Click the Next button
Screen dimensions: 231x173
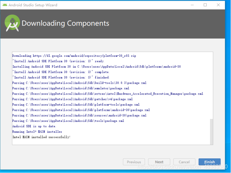[x=159, y=162]
